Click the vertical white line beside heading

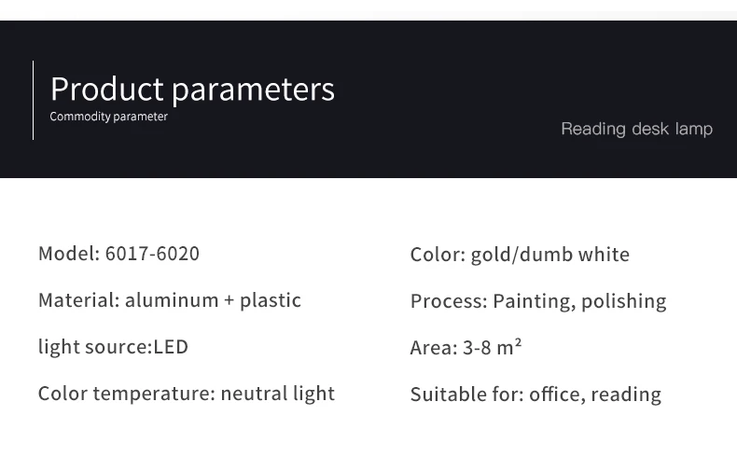point(33,100)
